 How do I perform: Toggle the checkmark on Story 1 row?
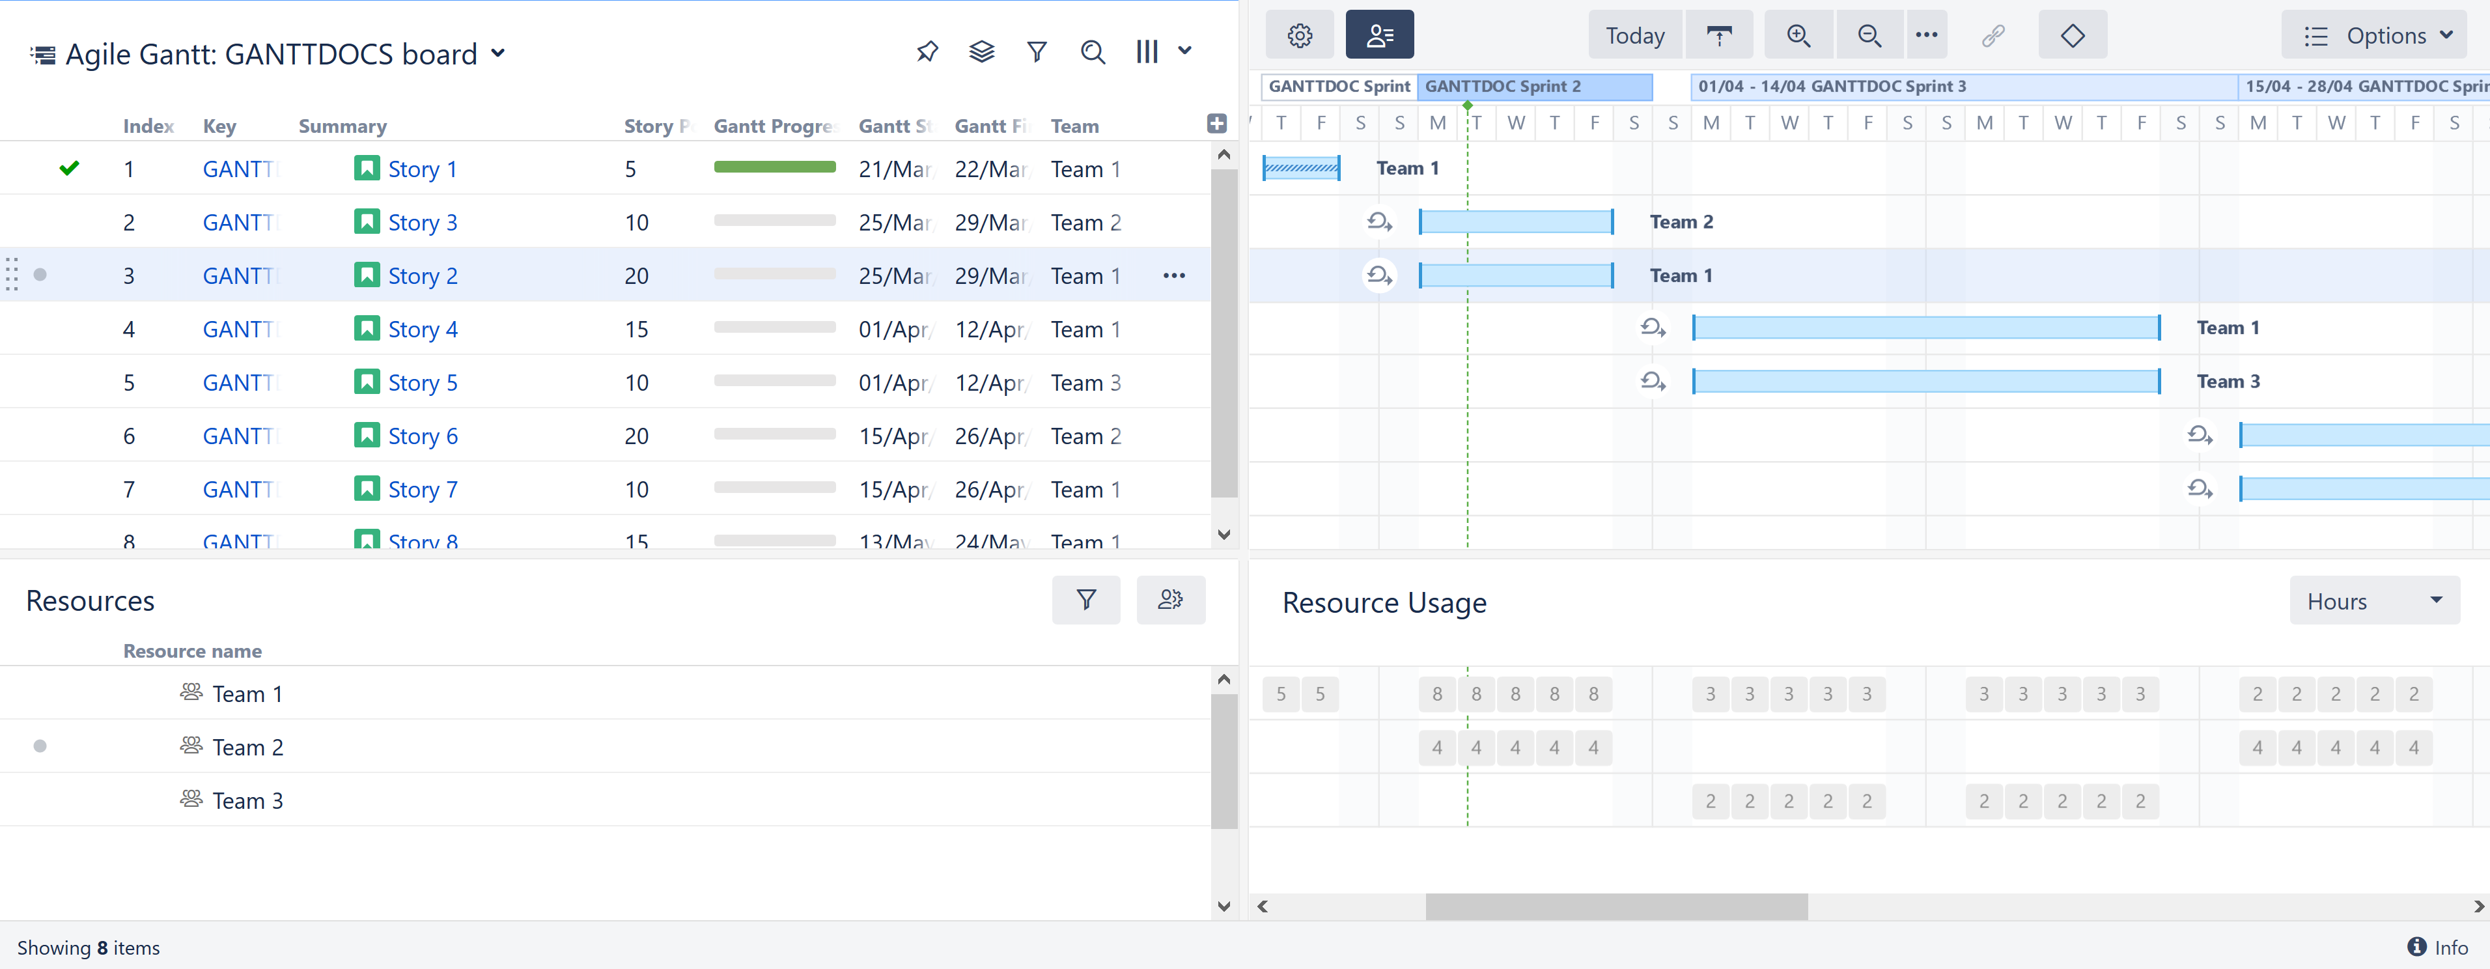(68, 167)
